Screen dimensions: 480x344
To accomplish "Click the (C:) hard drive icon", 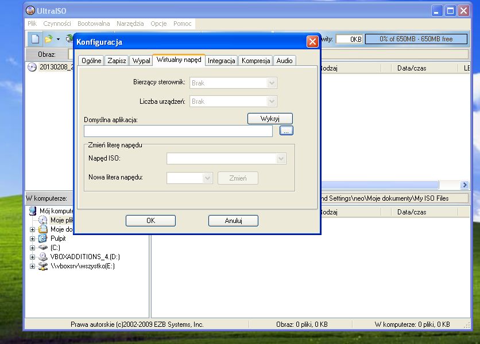I will coord(43,247).
